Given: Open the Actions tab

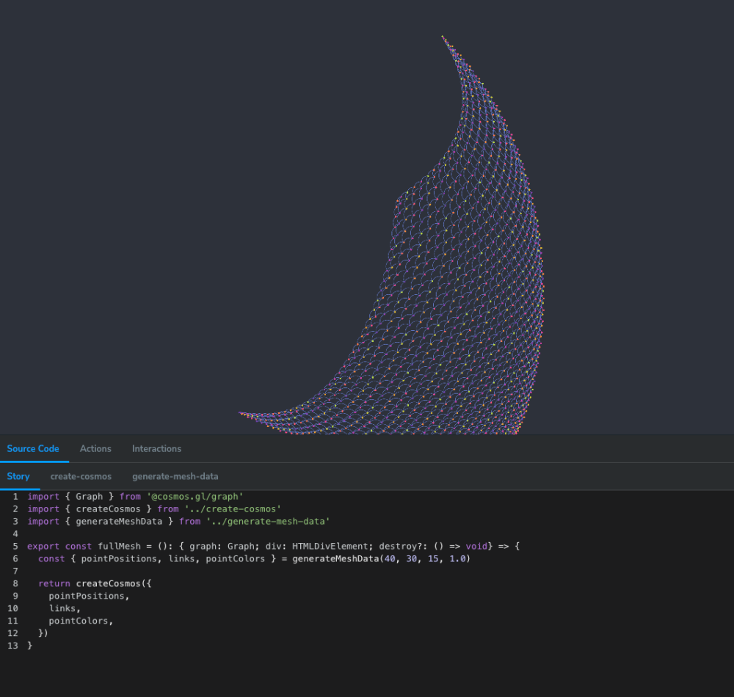Looking at the screenshot, I should (x=95, y=448).
